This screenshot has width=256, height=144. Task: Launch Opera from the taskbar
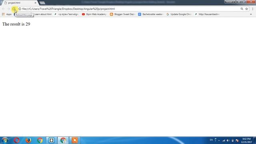(16, 140)
